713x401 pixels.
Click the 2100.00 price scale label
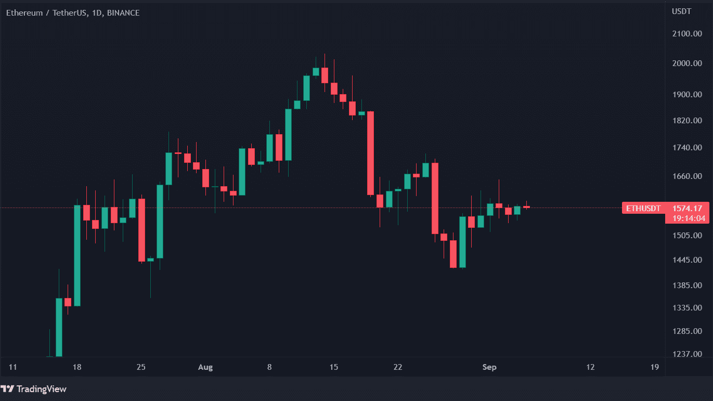688,34
